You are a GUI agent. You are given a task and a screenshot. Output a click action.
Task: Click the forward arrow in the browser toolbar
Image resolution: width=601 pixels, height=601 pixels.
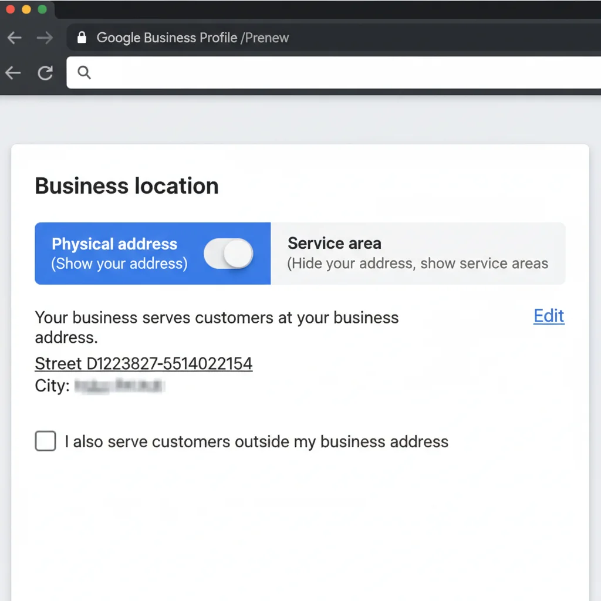click(x=45, y=38)
